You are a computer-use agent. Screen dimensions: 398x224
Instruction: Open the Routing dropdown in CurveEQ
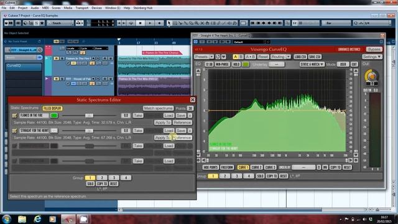pos(280,57)
